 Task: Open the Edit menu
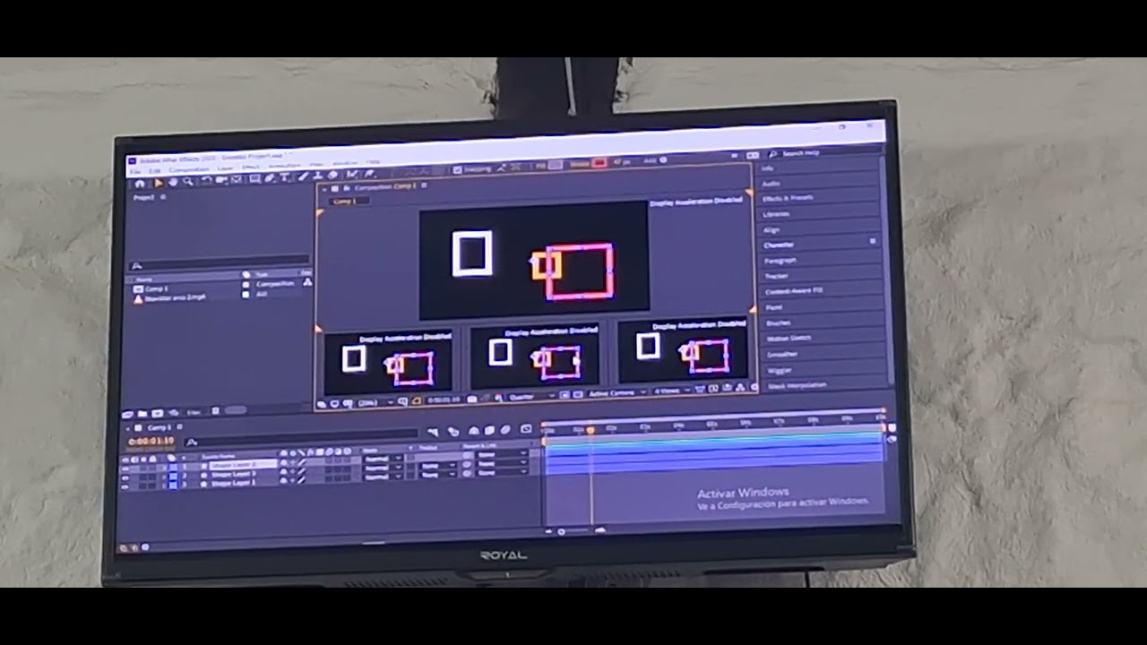(x=154, y=170)
